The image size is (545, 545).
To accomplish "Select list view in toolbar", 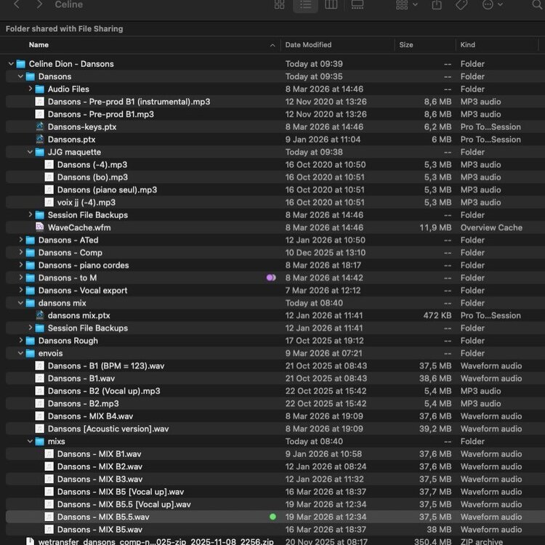I will [x=305, y=5].
